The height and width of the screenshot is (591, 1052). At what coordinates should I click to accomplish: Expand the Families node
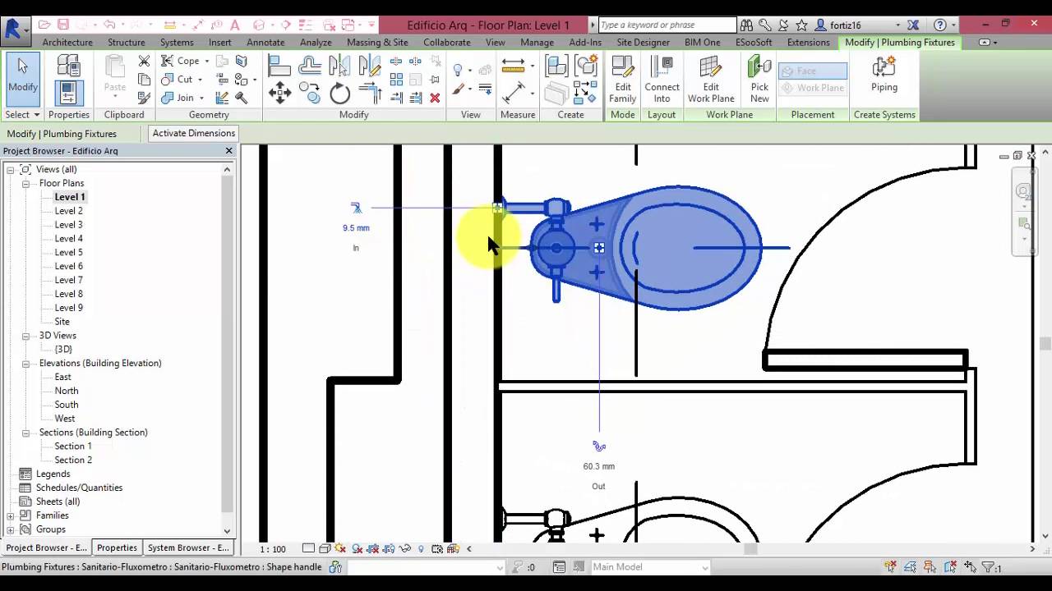click(x=11, y=515)
